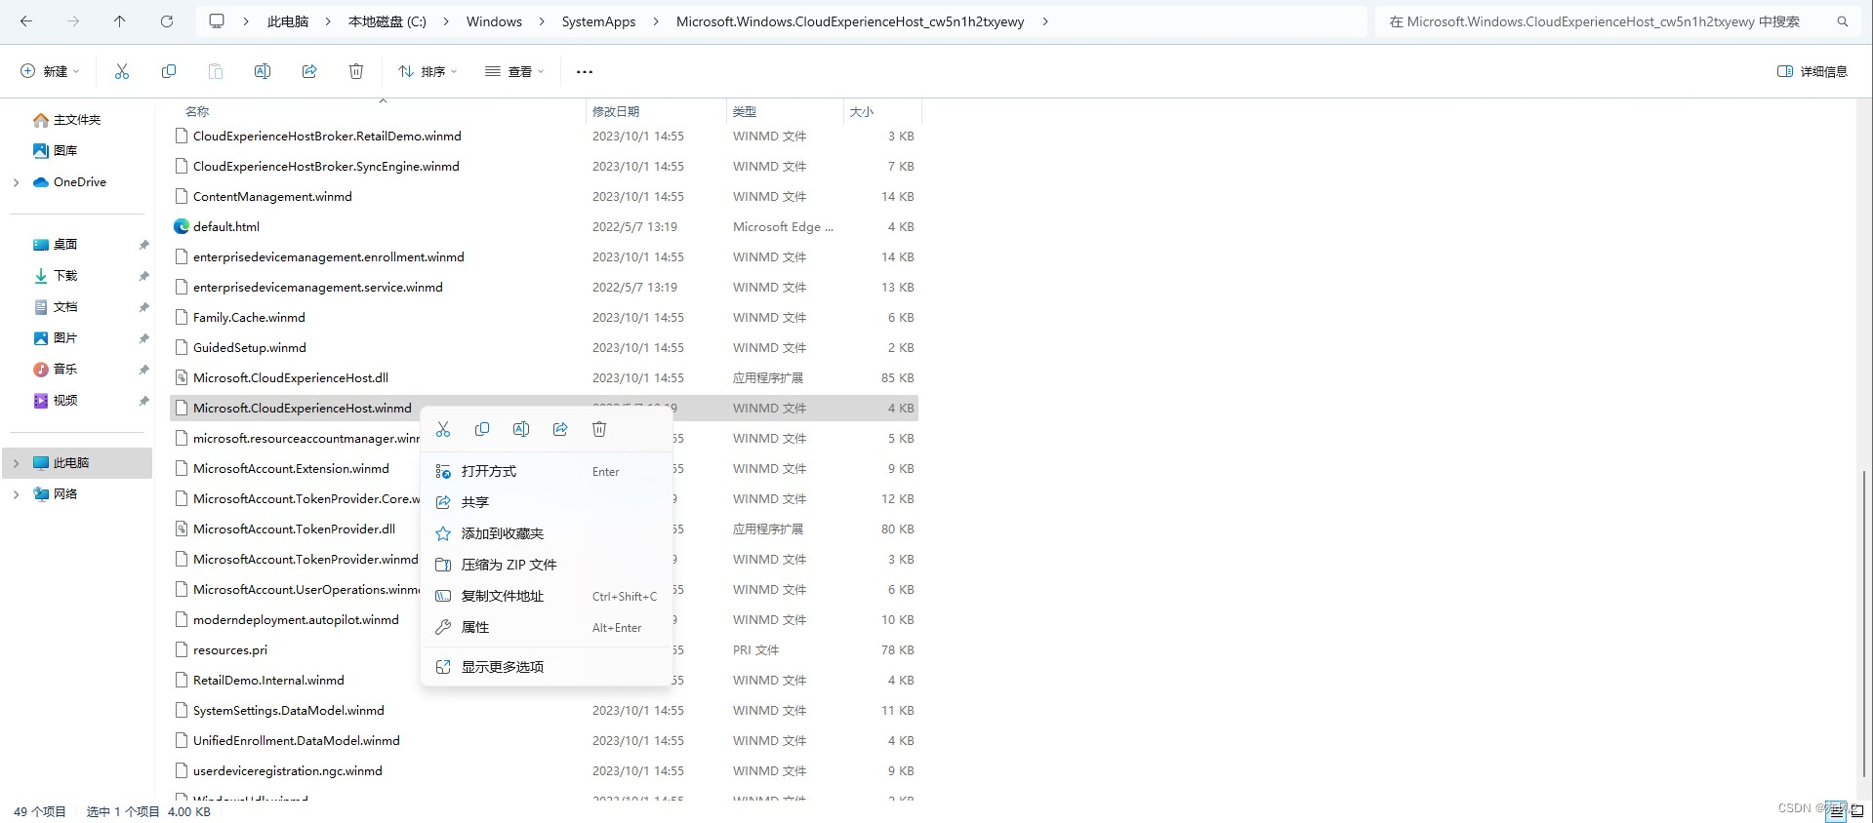Sort by 大小 column header
The image size is (1873, 823).
click(862, 112)
